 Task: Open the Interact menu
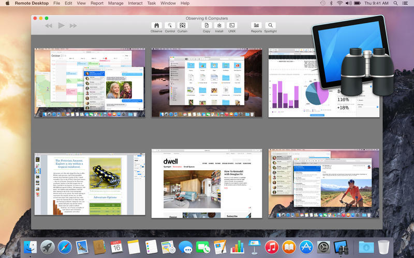pyautogui.click(x=135, y=3)
